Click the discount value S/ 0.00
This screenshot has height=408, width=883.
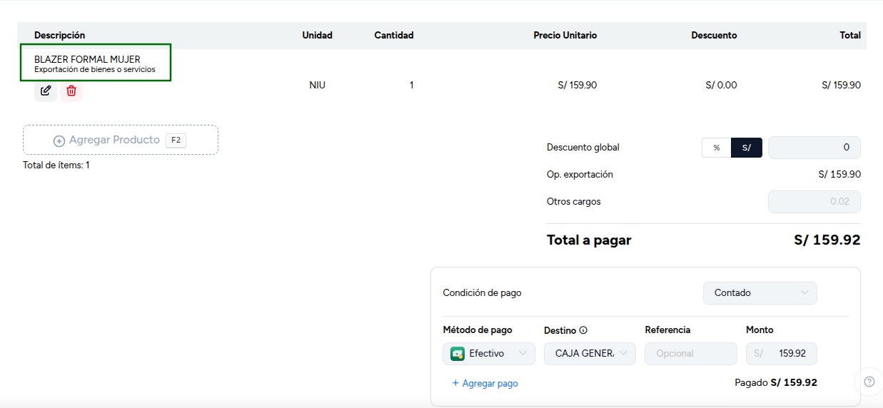tap(721, 85)
